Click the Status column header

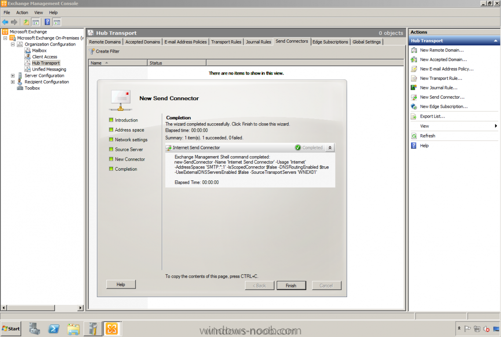coord(177,63)
